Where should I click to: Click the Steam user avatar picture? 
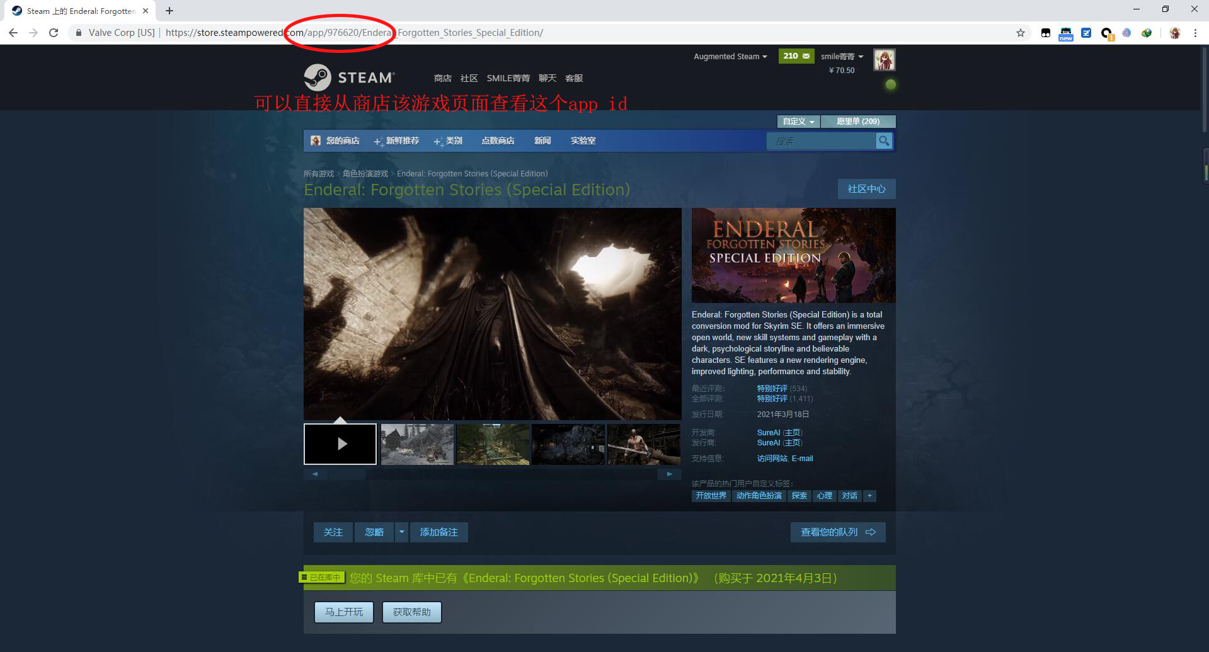tap(884, 60)
